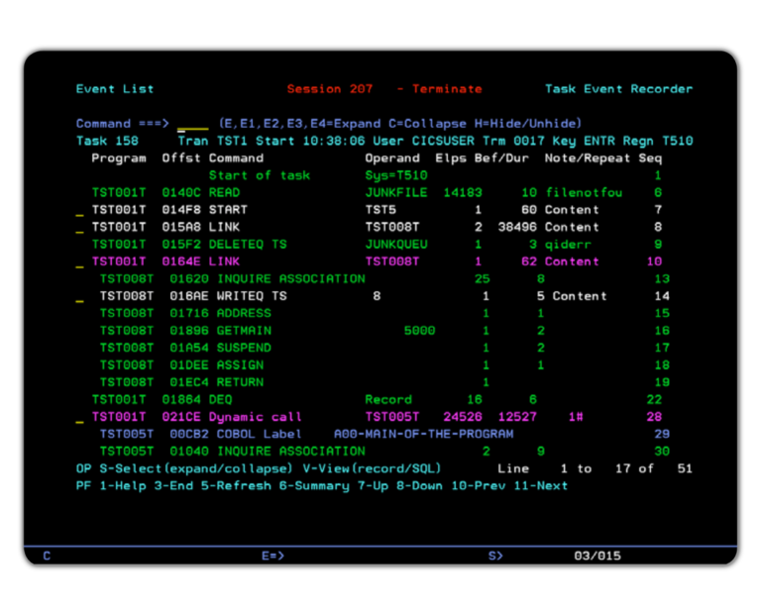Click '3-End' PF key label

click(x=173, y=486)
